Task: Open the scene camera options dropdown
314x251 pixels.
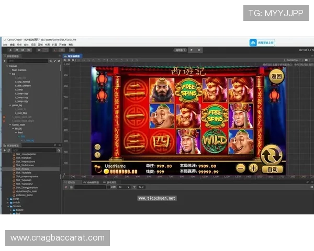Action: (x=308, y=60)
